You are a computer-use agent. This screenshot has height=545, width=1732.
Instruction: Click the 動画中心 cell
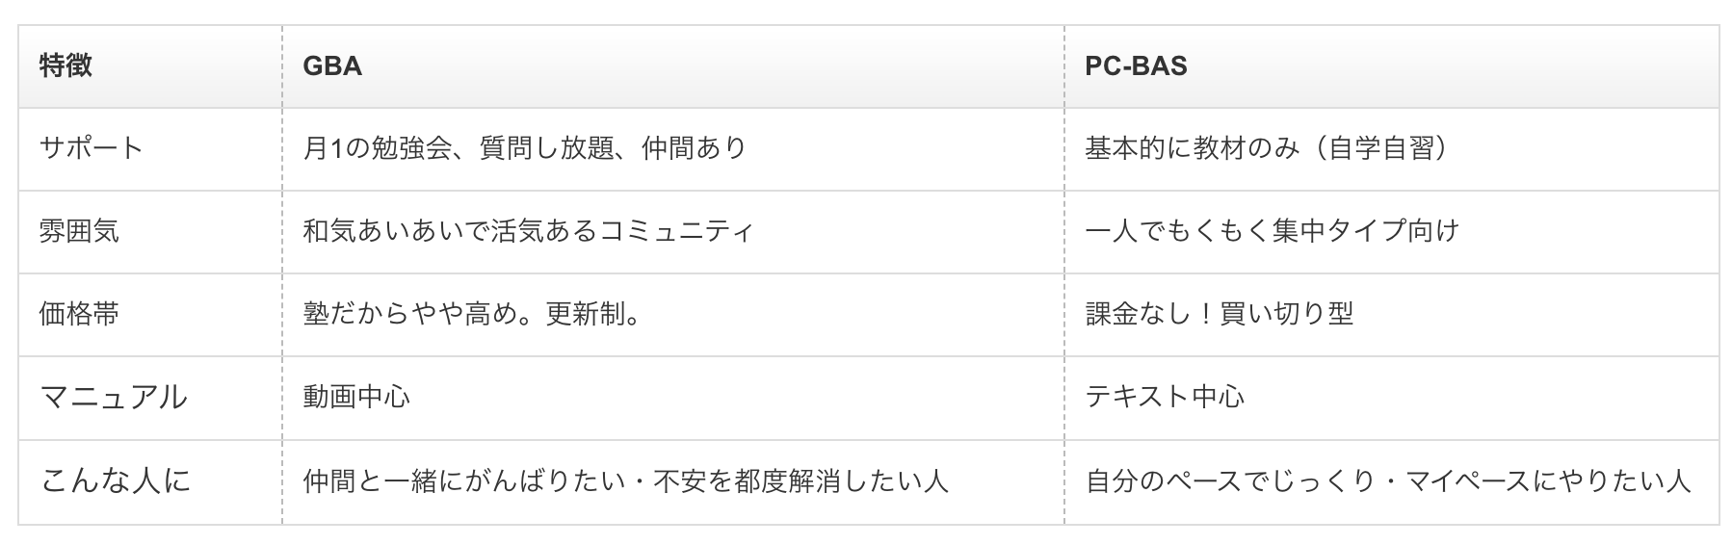tap(356, 397)
